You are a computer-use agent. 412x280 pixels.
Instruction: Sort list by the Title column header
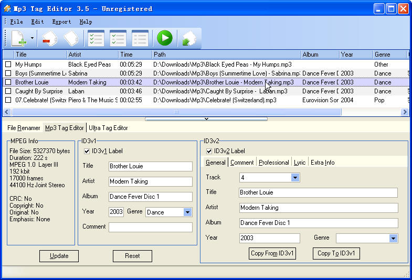tap(41, 55)
